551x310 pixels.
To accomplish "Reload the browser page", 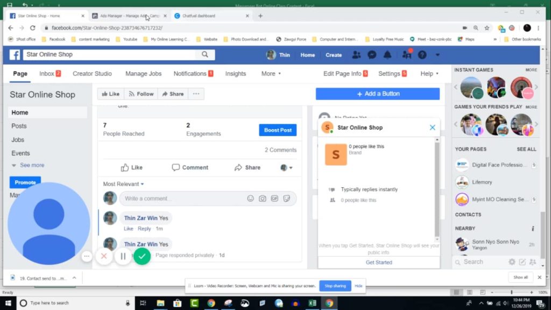I will pyautogui.click(x=33, y=28).
